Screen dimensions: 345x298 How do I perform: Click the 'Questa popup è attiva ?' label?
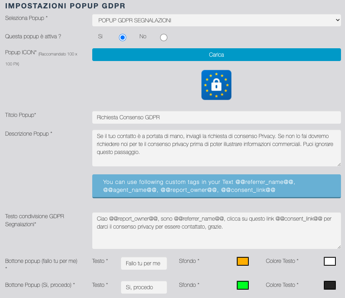(33, 36)
